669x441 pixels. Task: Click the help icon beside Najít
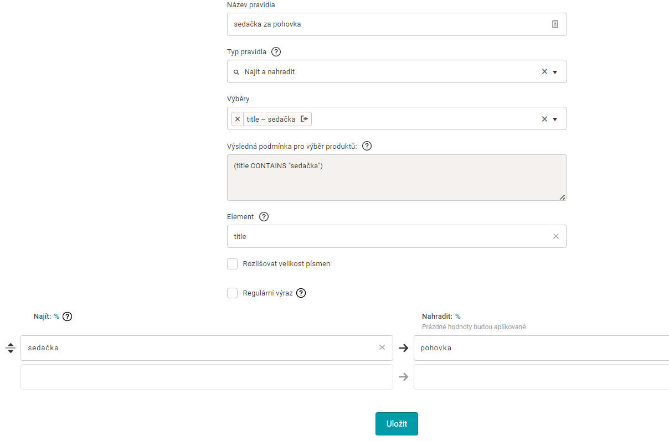[x=67, y=317]
